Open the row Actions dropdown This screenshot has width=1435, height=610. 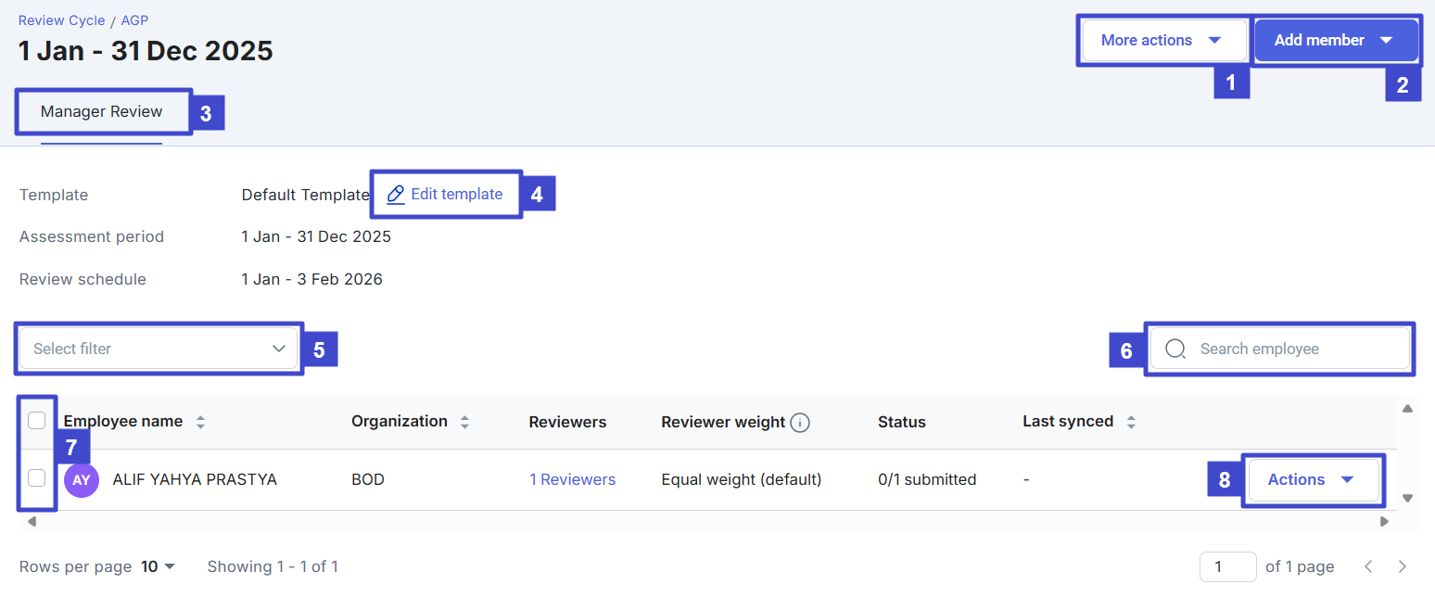pos(1312,480)
